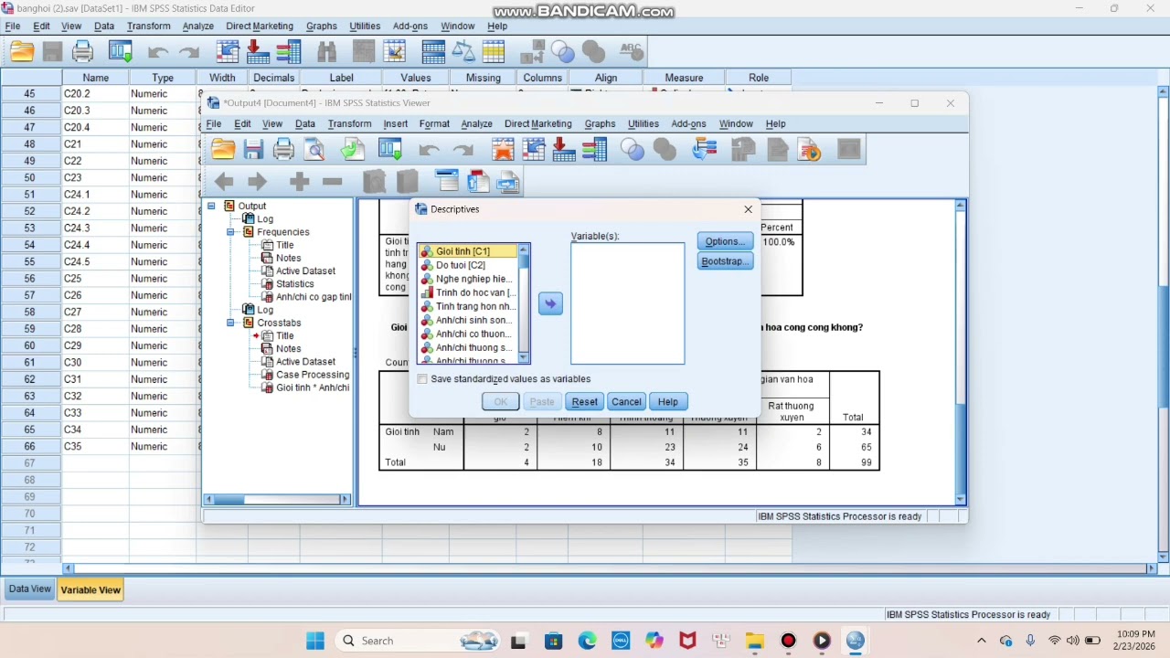Screen dimensions: 1170x658
Task: Go to variable icon in Data Editor toolbar
Action: click(x=258, y=52)
